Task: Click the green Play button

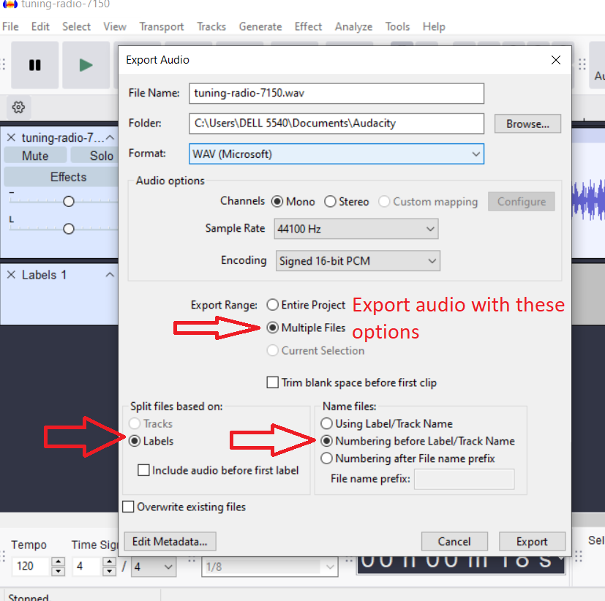Action: pyautogui.click(x=86, y=65)
